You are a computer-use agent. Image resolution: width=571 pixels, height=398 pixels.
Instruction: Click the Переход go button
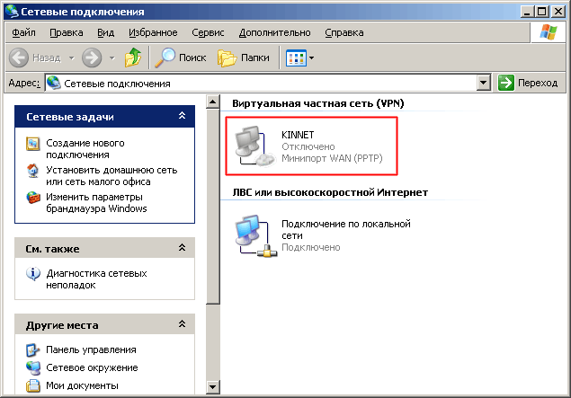tap(529, 83)
